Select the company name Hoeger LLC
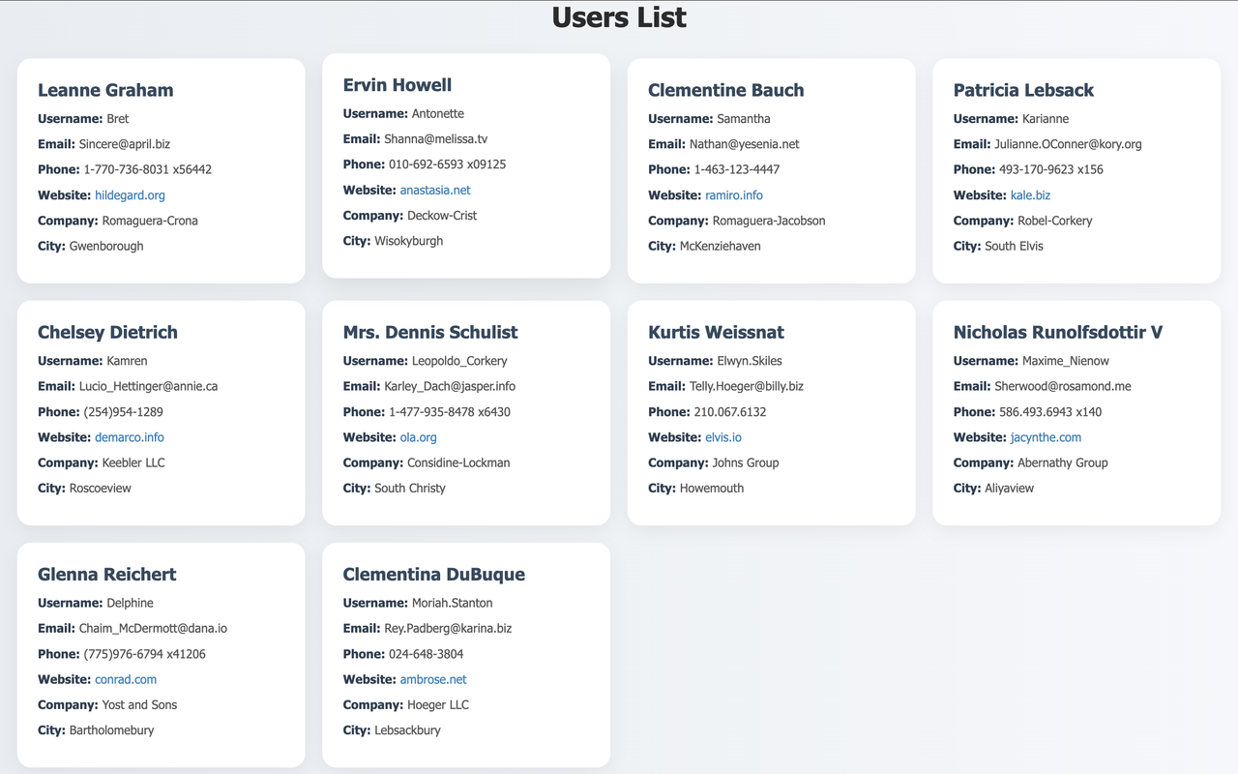Screen dimensions: 1238x774 (438, 704)
